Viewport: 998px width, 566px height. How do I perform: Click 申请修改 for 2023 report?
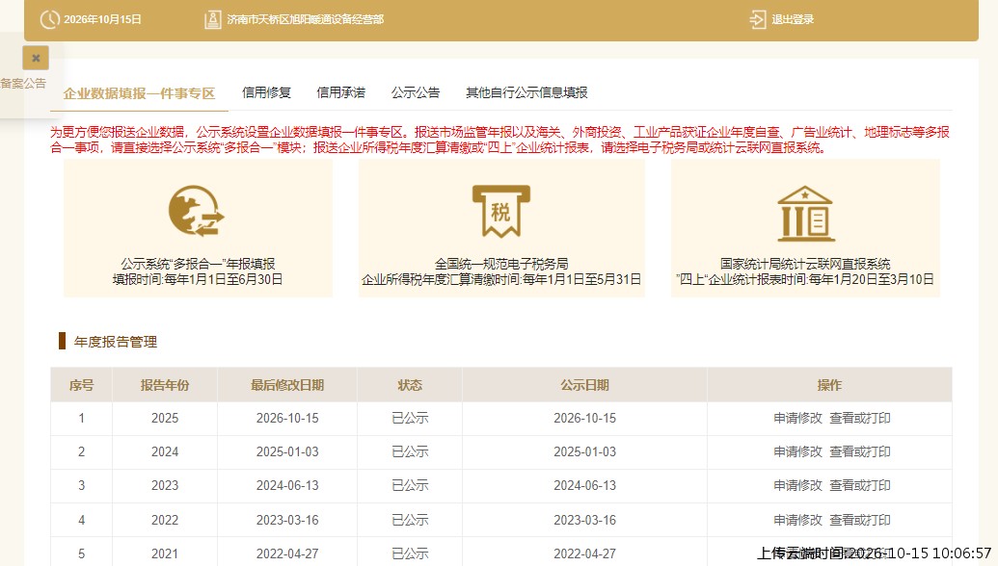coord(798,485)
